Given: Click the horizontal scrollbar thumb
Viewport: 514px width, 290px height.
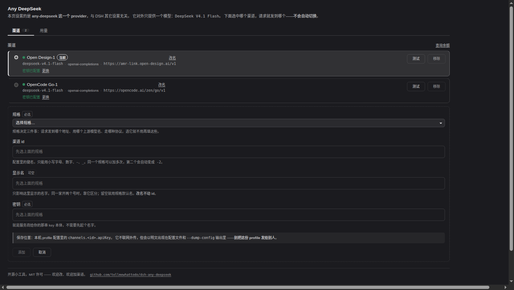Looking at the screenshot, I should [x=248, y=287].
